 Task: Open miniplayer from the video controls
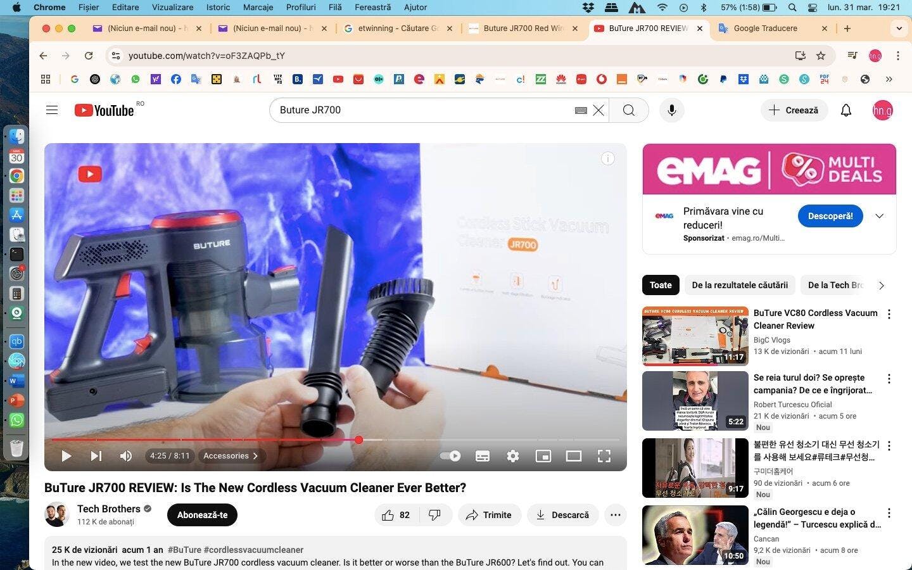click(543, 456)
